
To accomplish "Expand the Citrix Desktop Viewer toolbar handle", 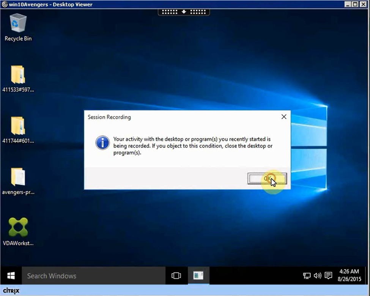I will (x=184, y=12).
